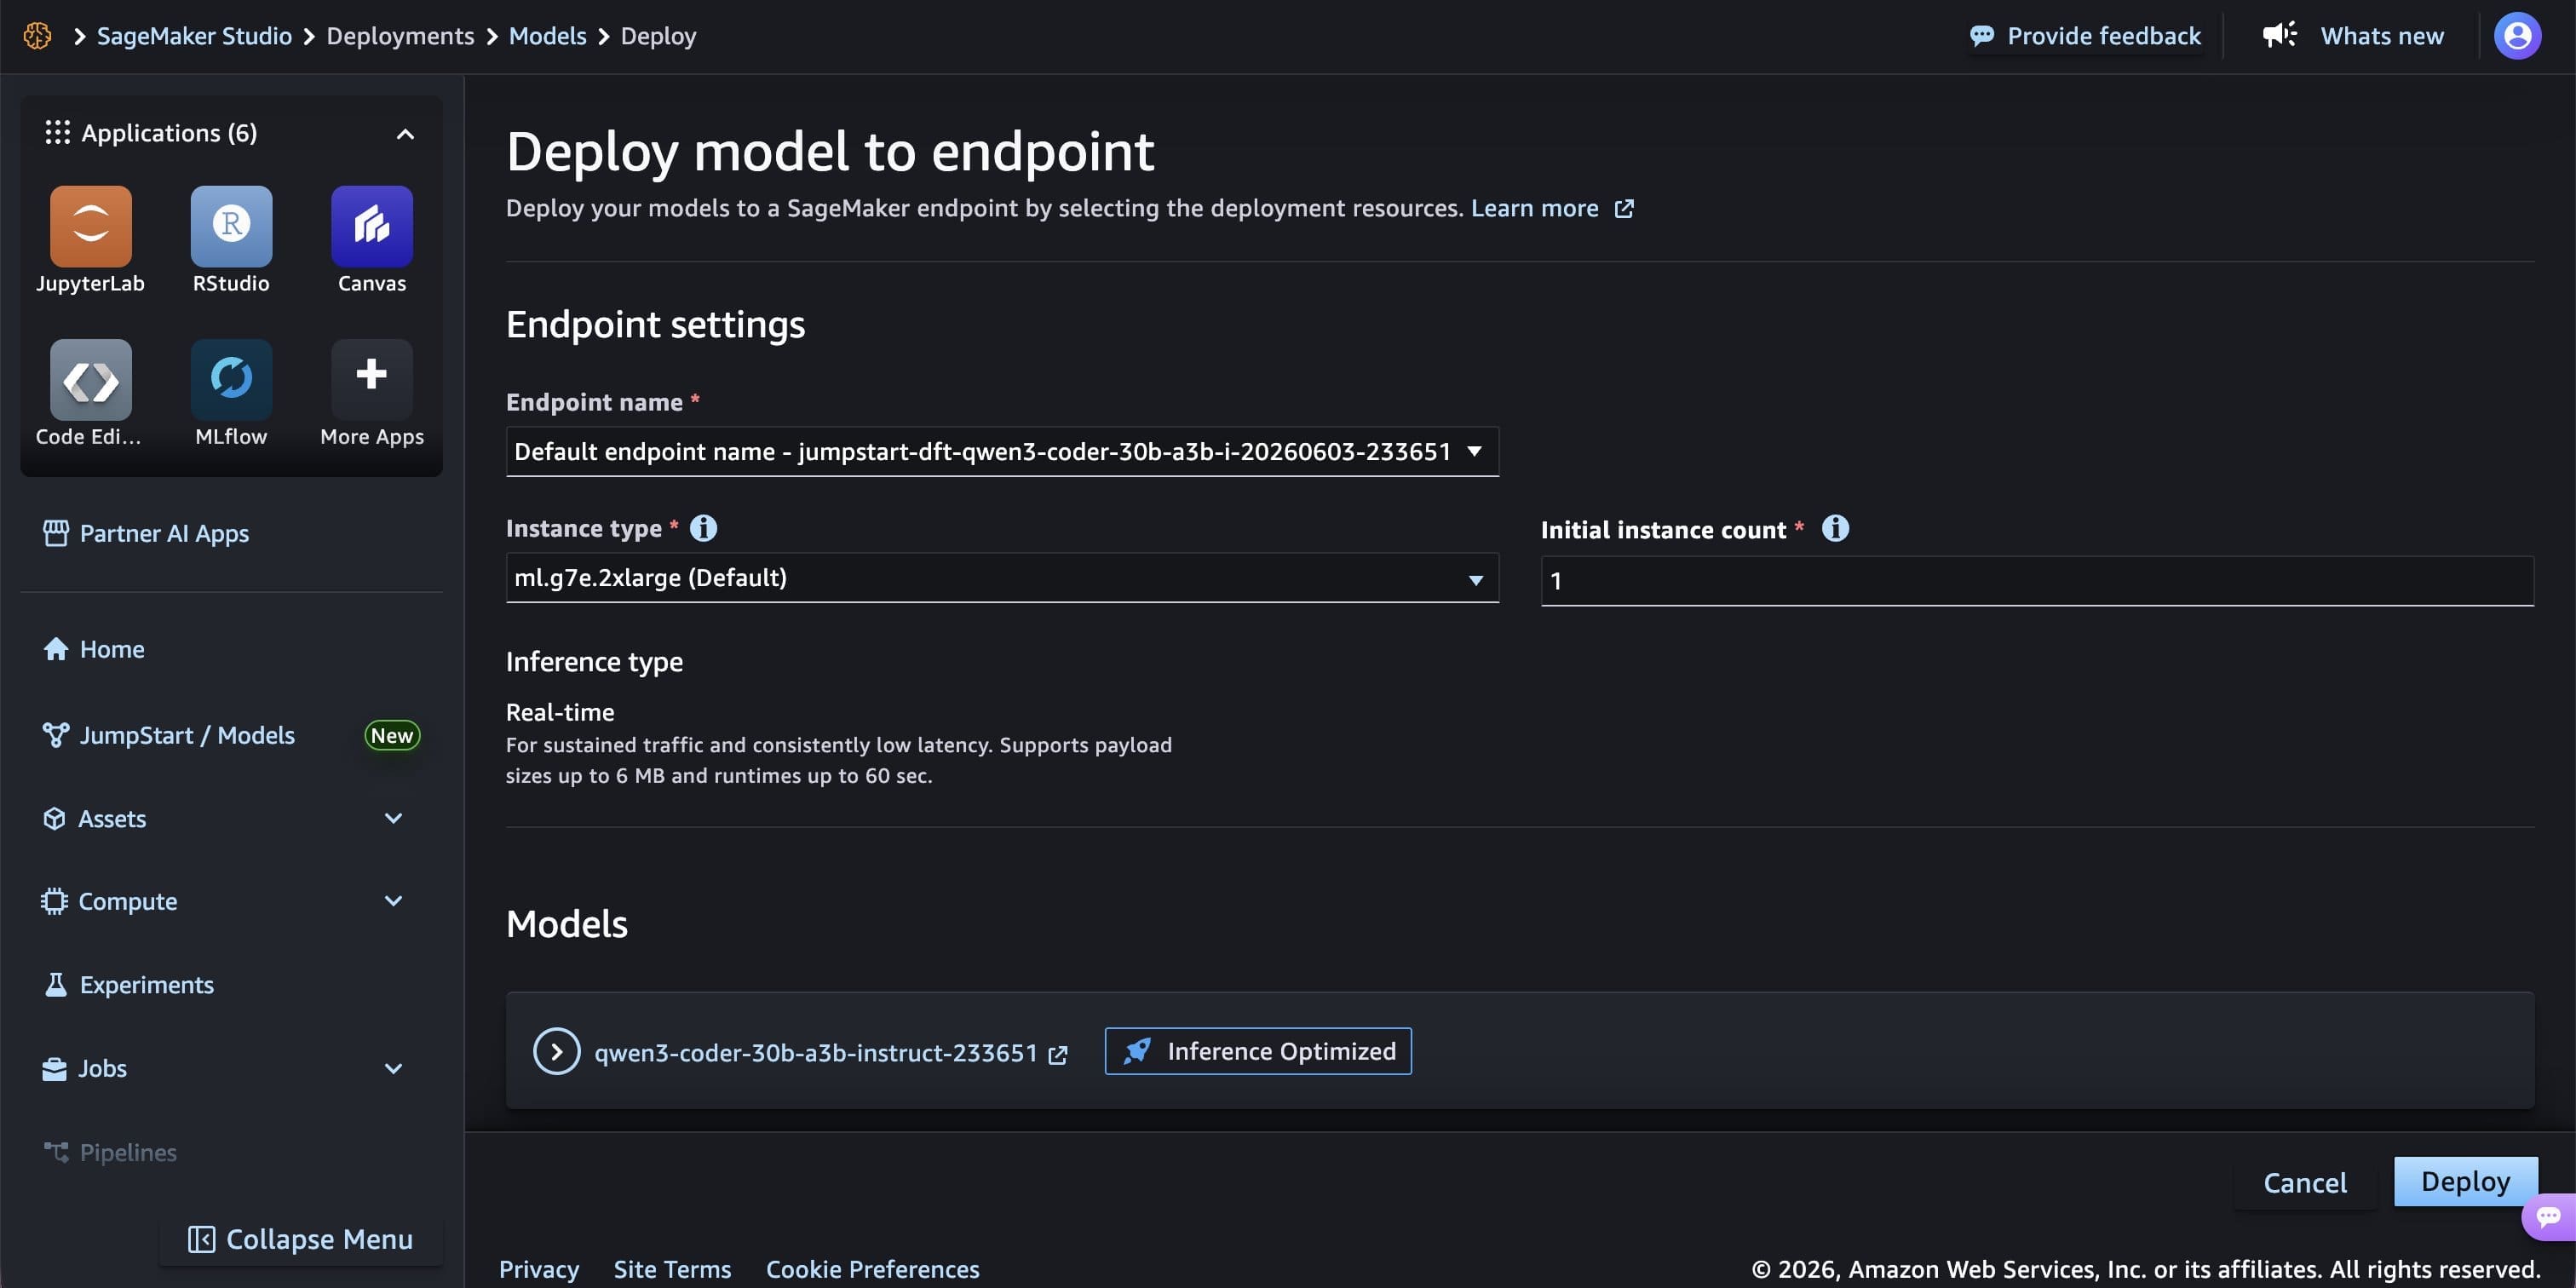The image size is (2576, 1288).
Task: Launch the RStudio app icon
Action: [231, 226]
